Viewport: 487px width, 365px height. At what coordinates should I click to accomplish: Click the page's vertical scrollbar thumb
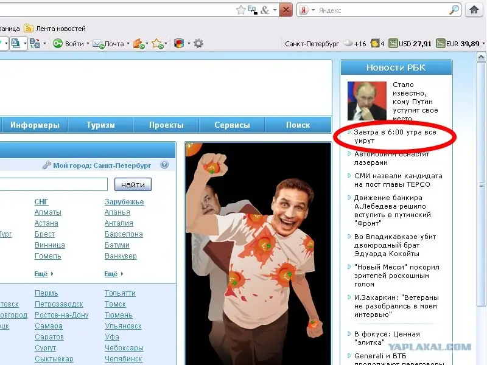pyautogui.click(x=481, y=184)
